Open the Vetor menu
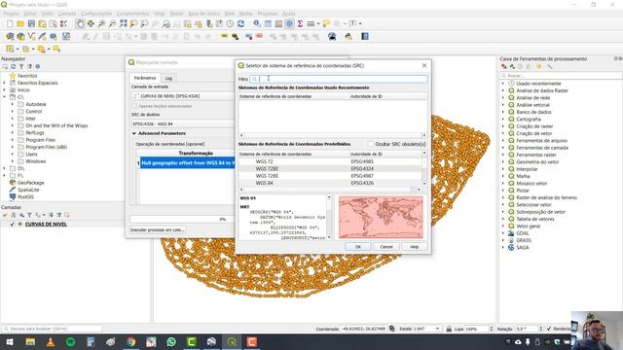Viewport: 623px width, 350px height. [160, 14]
